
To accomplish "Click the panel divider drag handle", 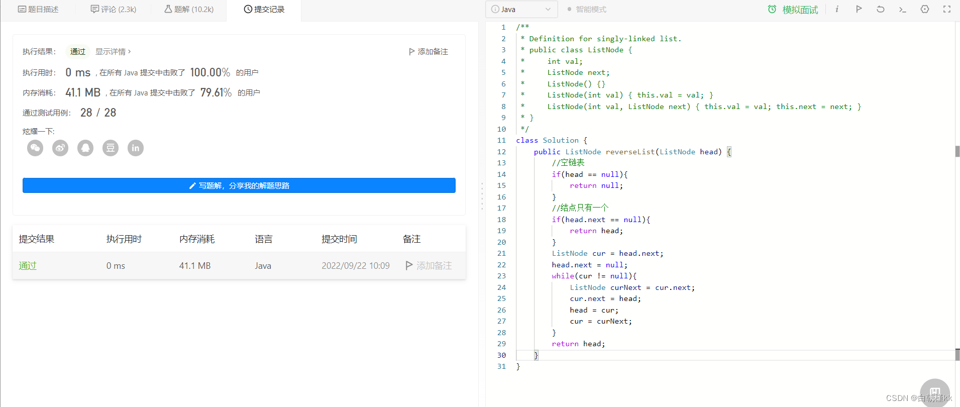I will tap(482, 196).
